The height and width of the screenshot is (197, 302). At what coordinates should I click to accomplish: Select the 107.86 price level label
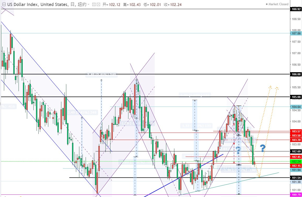pos(296,33)
